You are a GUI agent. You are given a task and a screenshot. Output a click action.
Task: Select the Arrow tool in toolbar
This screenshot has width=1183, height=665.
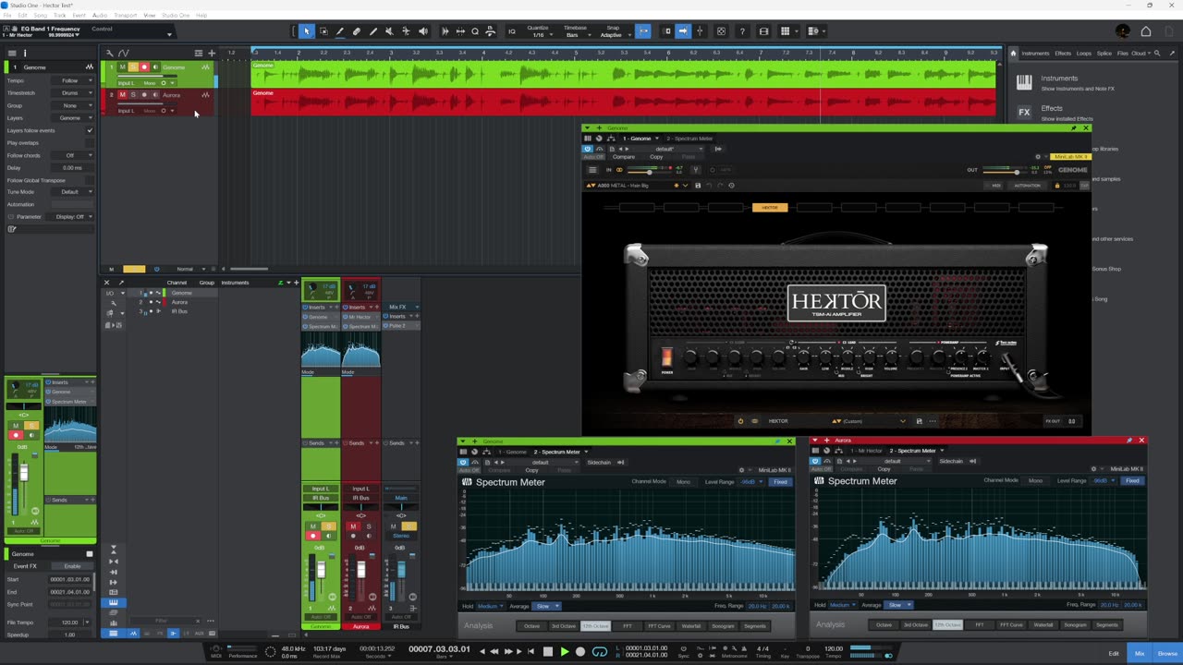click(x=307, y=31)
